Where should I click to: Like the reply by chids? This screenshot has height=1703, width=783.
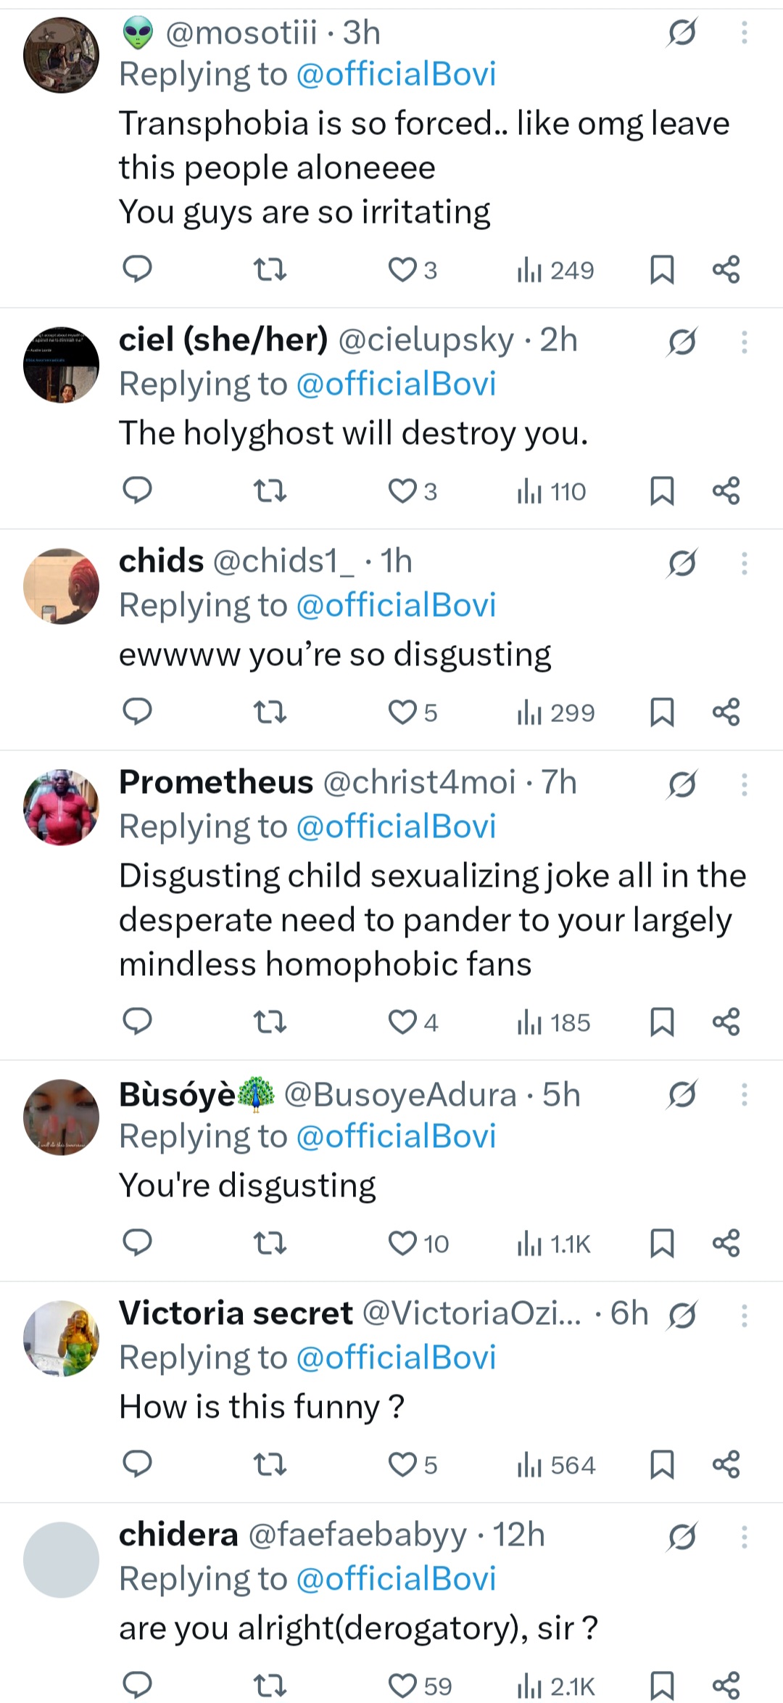click(x=402, y=713)
